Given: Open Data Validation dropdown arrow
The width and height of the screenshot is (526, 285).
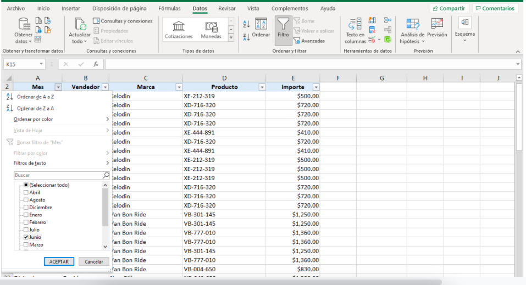Looking at the screenshot, I should 379,40.
